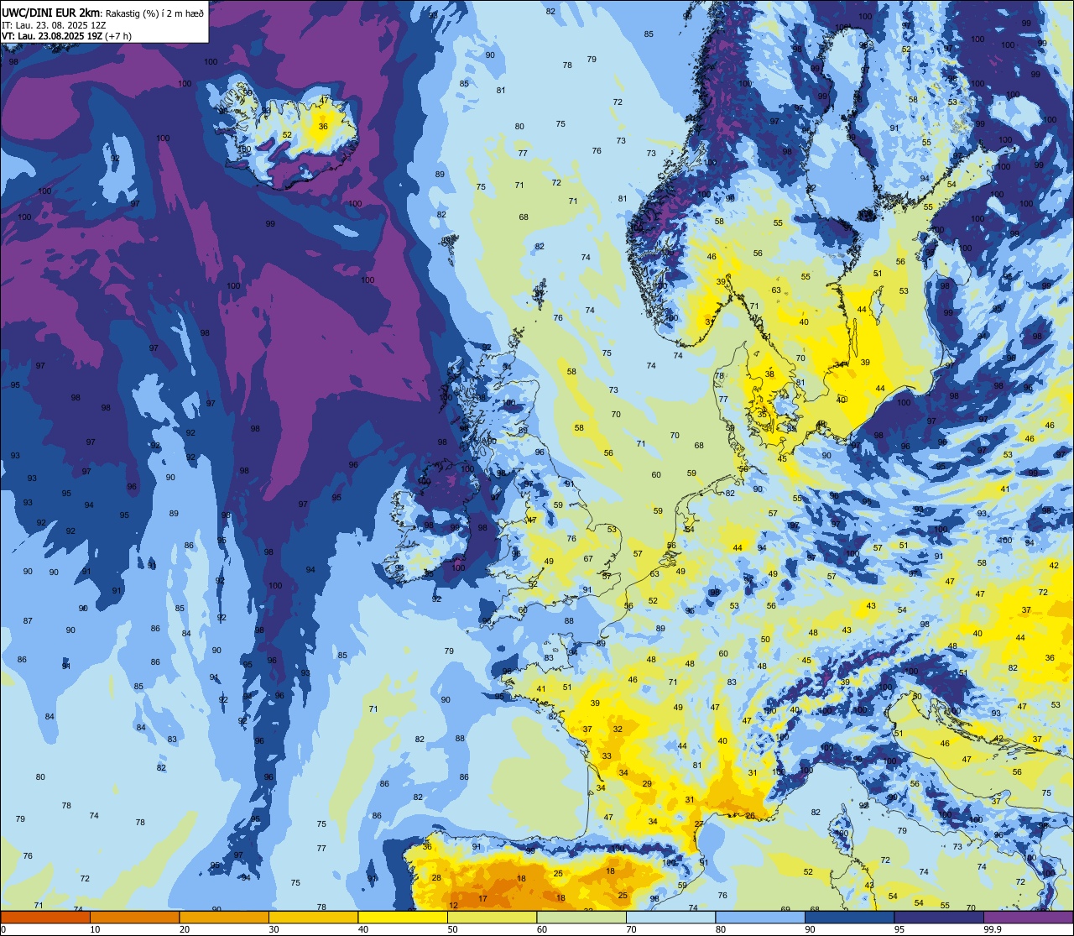The width and height of the screenshot is (1074, 936).
Task: Click the value '27' near the eastern Pyrenees
Action: 699,825
